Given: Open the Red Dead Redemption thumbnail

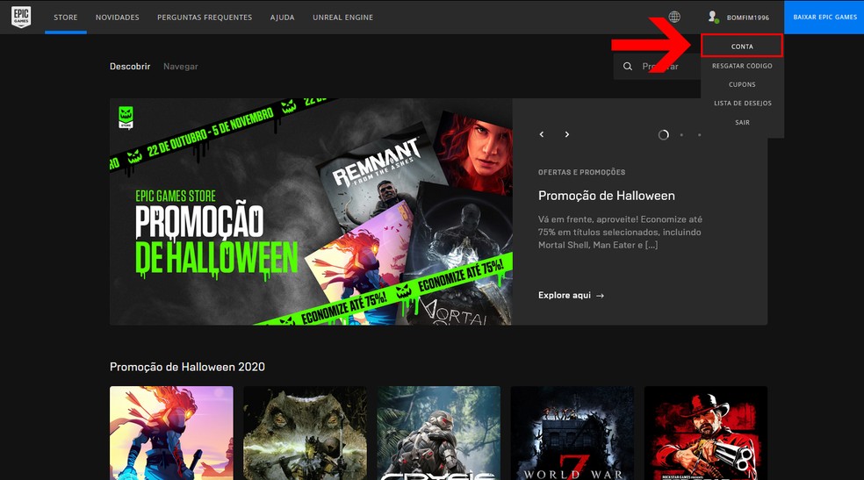Looking at the screenshot, I should point(706,433).
